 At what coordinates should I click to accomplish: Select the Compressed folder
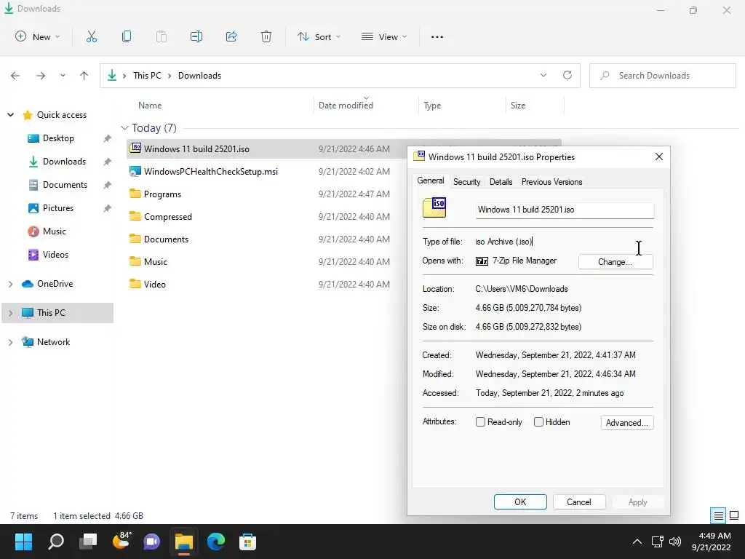pos(168,217)
